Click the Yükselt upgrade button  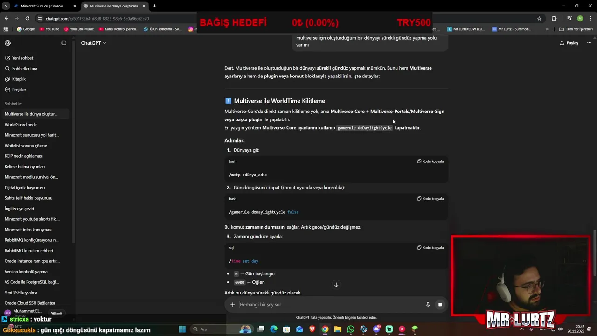point(56,314)
